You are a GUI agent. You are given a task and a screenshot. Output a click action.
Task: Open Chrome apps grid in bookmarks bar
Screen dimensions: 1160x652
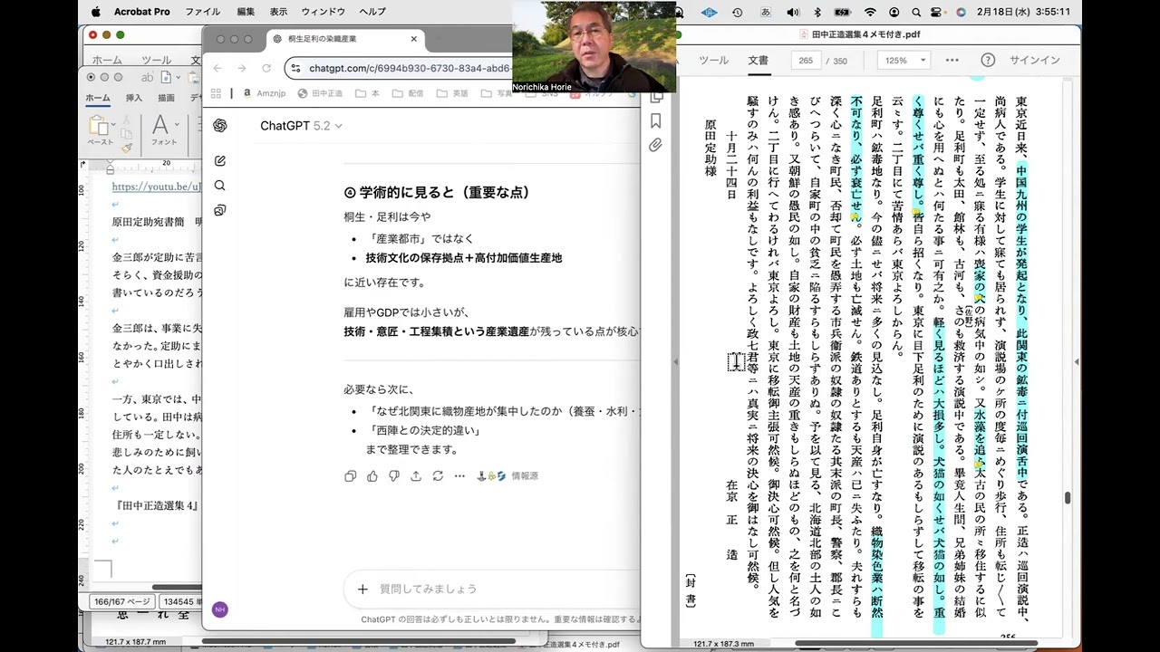[216, 93]
